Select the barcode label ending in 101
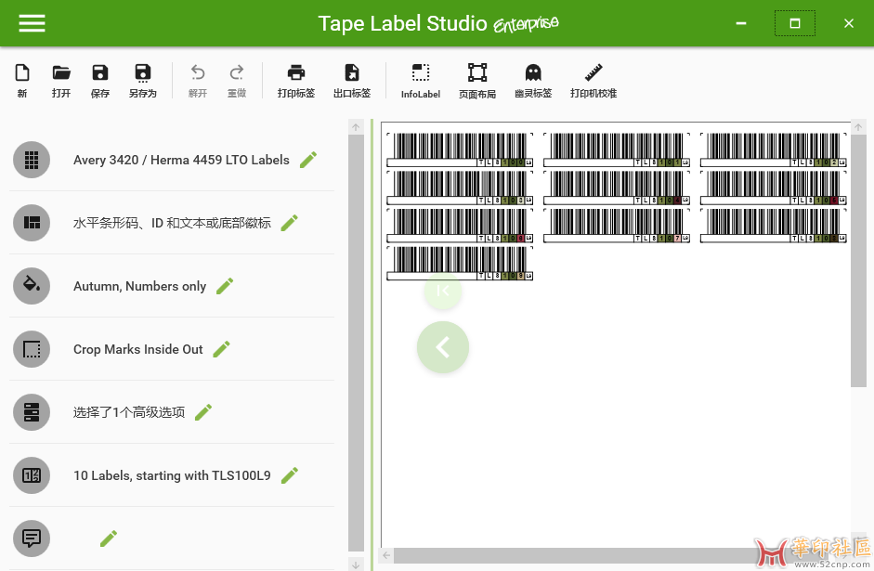 617,149
